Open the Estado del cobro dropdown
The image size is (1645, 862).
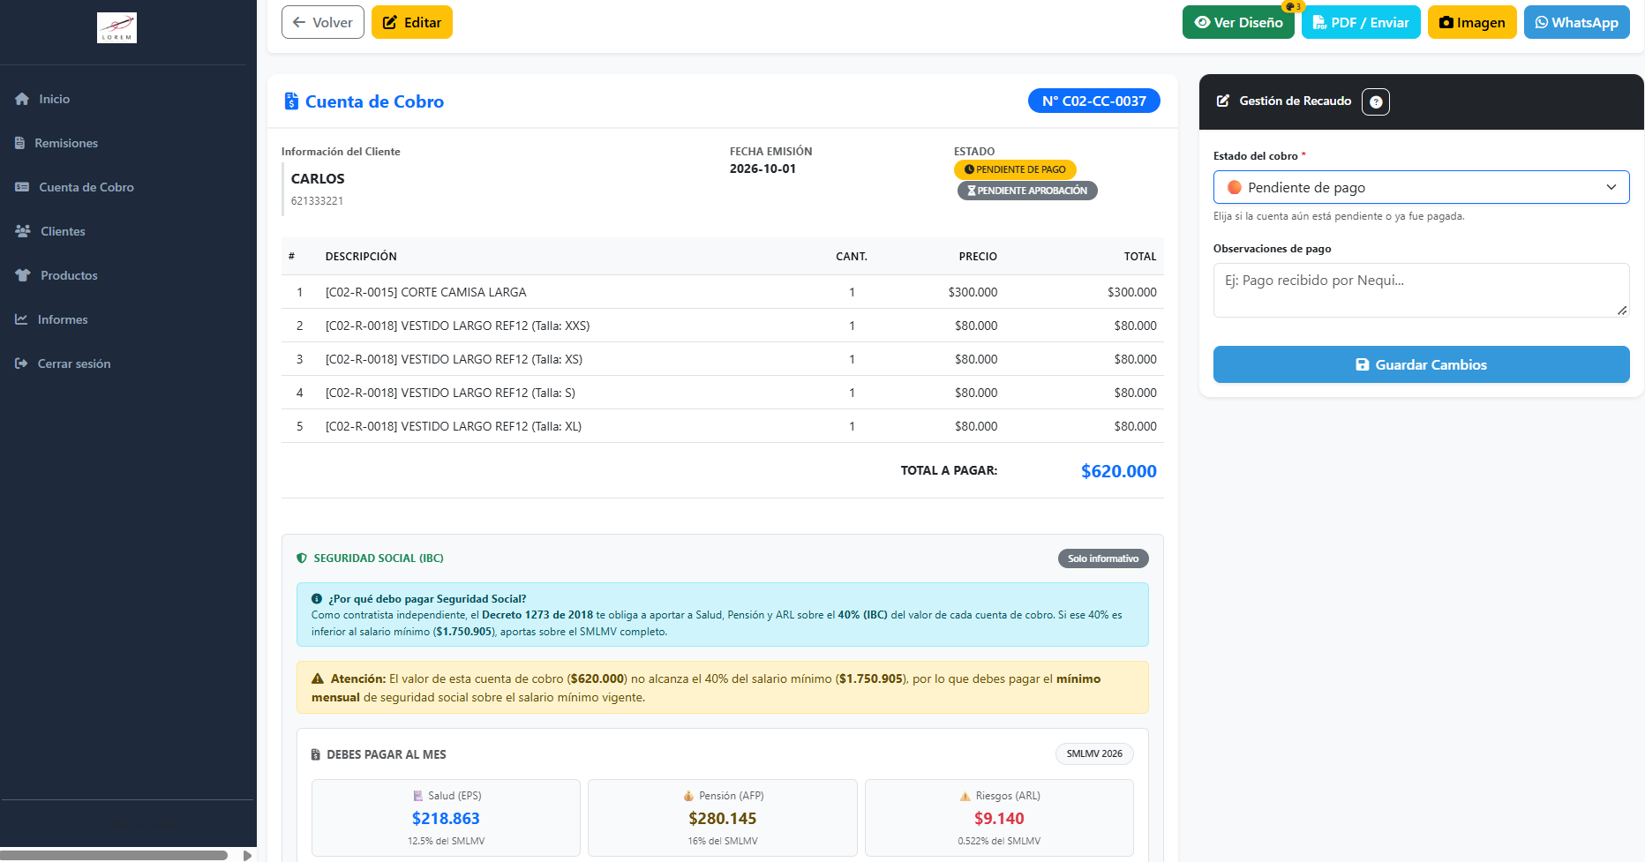[1421, 187]
